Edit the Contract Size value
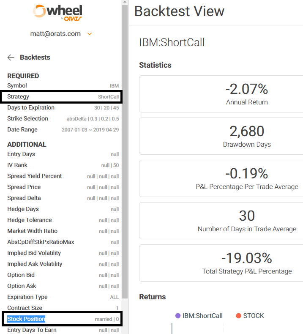This screenshot has height=334, width=303. click(x=63, y=308)
